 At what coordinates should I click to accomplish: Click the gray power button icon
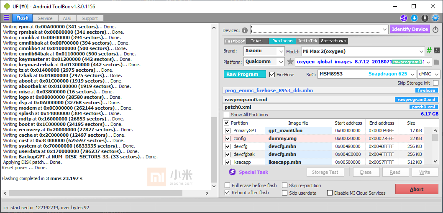[435, 29]
